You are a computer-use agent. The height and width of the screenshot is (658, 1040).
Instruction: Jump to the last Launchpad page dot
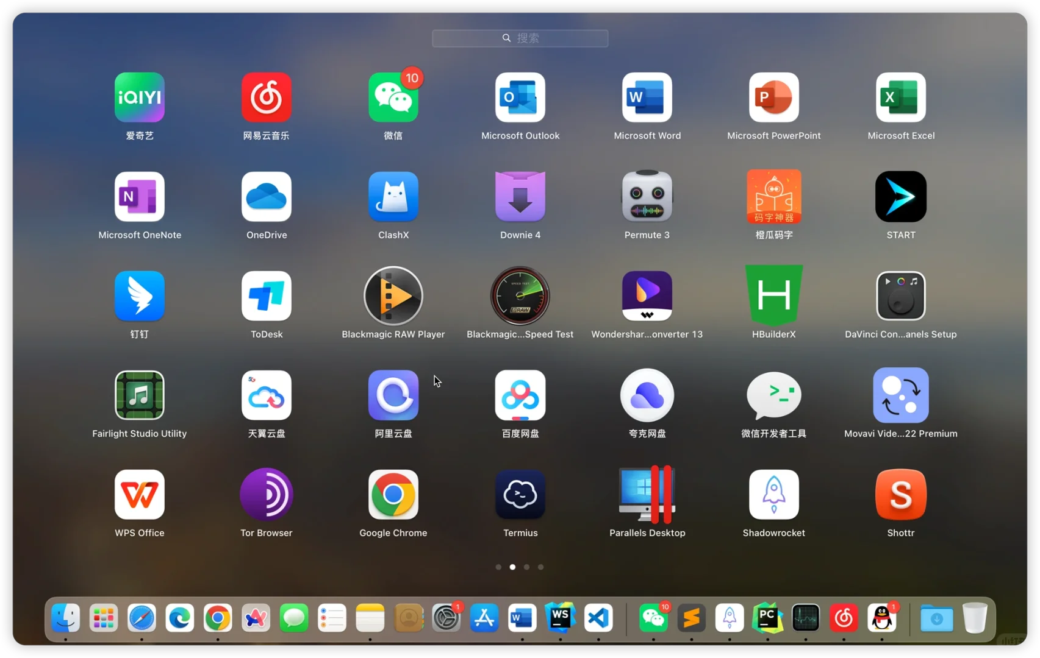pyautogui.click(x=540, y=567)
